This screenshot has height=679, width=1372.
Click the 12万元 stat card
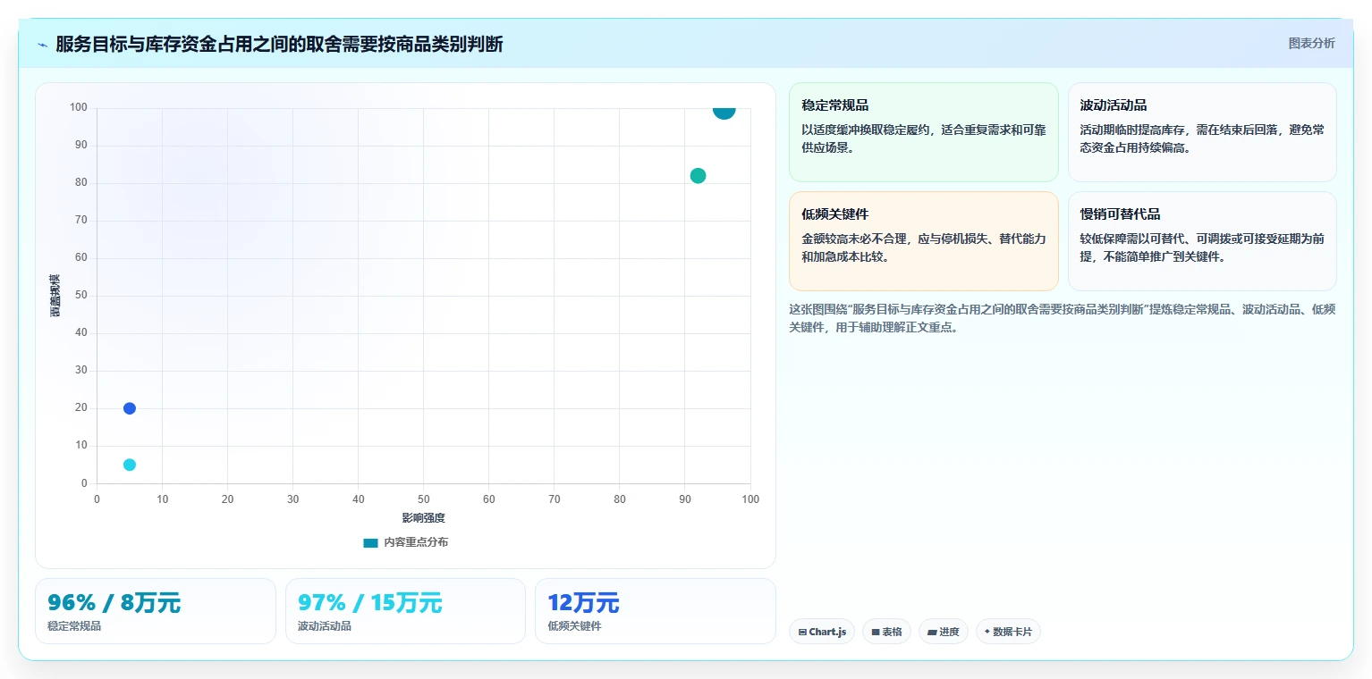coord(655,611)
